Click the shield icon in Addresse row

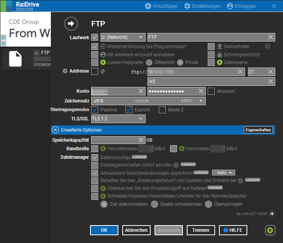(103, 71)
